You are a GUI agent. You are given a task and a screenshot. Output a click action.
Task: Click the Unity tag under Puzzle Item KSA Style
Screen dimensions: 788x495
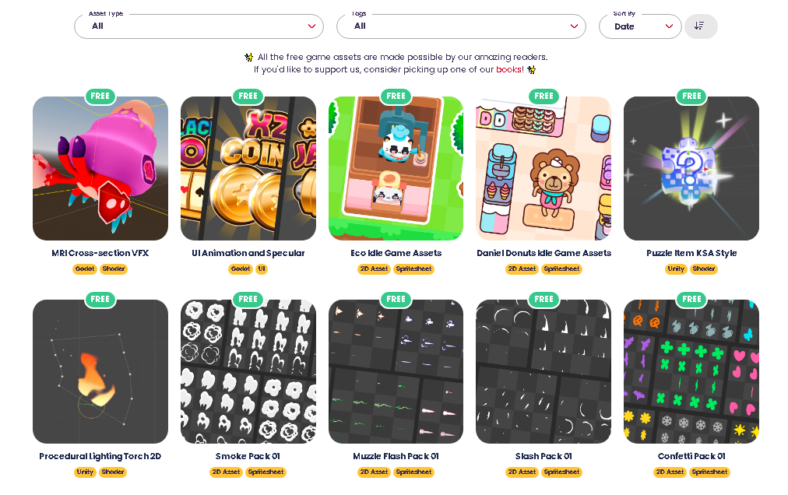click(x=676, y=269)
